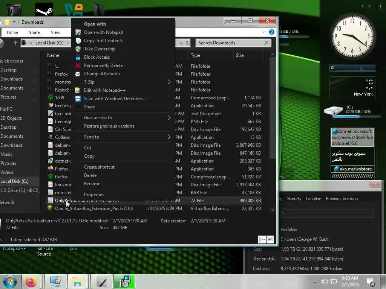Screen dimensions: 386x289
Task: Click the volume speaker tray icon
Action: (x=325, y=281)
